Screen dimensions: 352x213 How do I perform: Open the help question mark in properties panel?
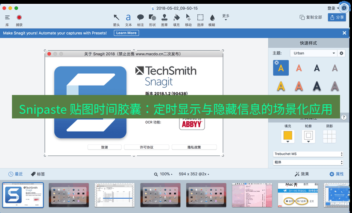point(344,117)
